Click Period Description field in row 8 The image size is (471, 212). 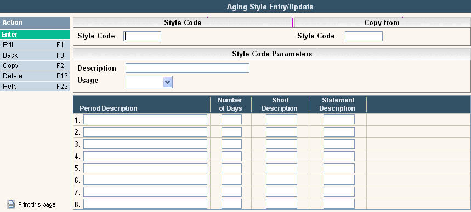(x=145, y=204)
